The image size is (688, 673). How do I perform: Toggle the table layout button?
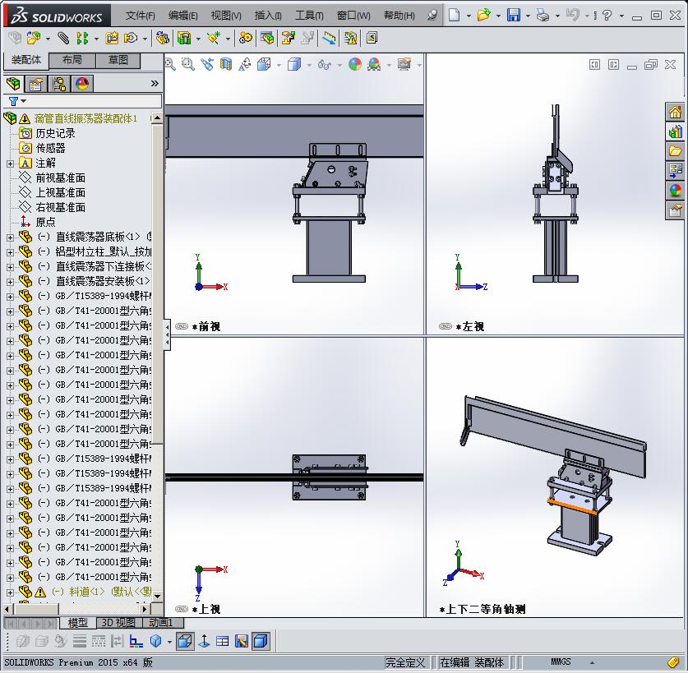(x=223, y=642)
